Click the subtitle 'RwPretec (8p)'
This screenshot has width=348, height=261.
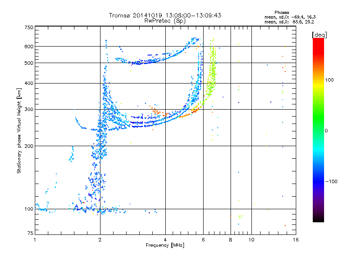coord(165,21)
